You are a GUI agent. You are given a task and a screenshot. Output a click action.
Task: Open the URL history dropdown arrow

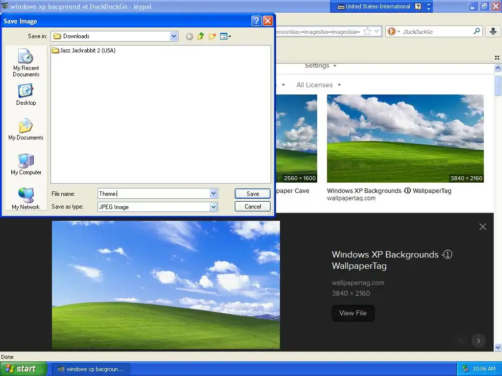(377, 31)
